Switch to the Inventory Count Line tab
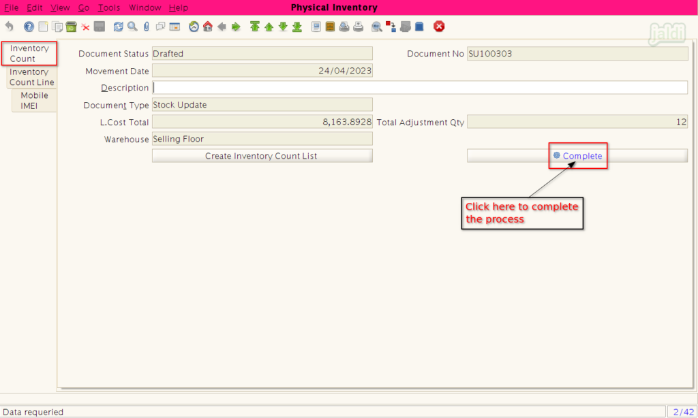Image resolution: width=698 pixels, height=418 pixels. click(31, 77)
